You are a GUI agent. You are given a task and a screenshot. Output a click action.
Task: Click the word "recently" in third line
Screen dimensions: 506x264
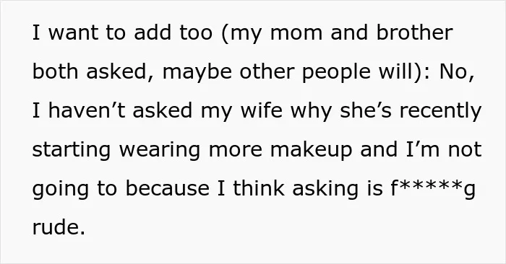(440, 111)
